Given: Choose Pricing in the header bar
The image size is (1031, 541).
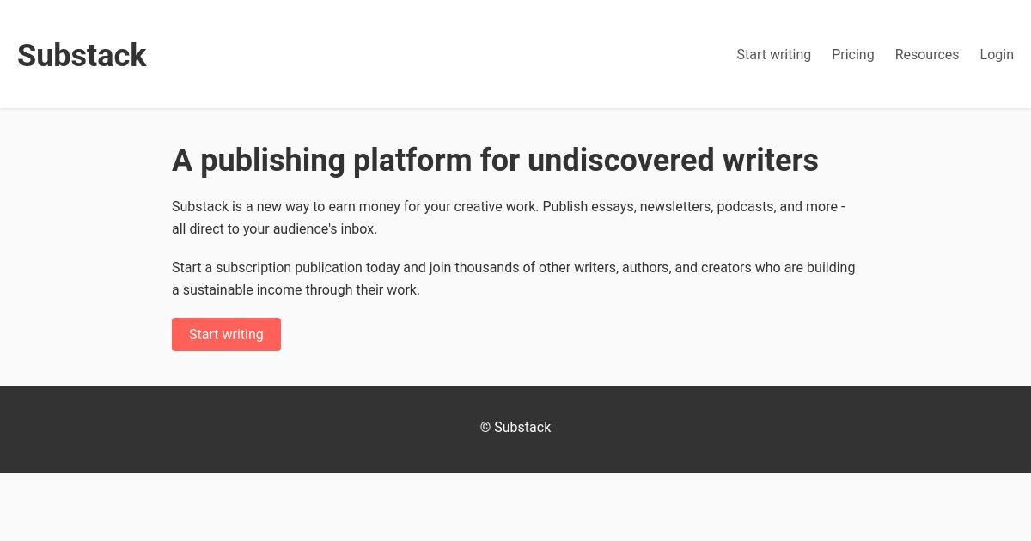Looking at the screenshot, I should click(x=852, y=54).
